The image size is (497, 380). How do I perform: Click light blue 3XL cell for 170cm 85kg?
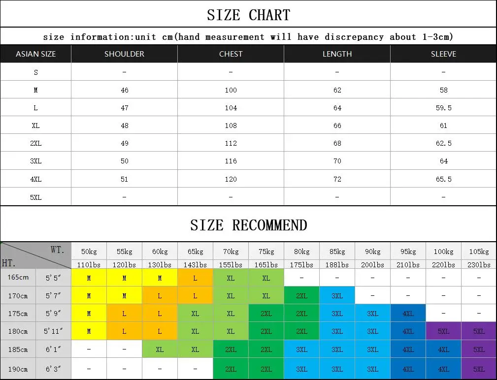coord(337,296)
